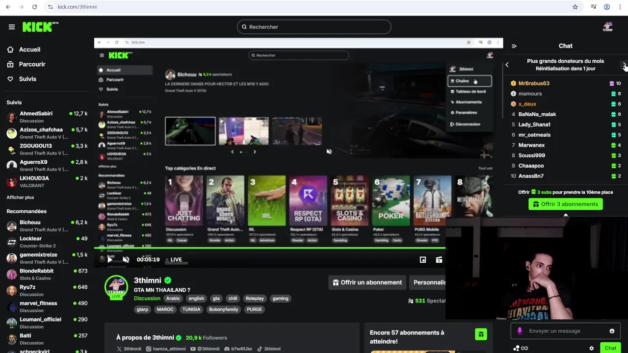Click Offrir 3 abonnements button
The width and height of the screenshot is (628, 353).
click(566, 204)
